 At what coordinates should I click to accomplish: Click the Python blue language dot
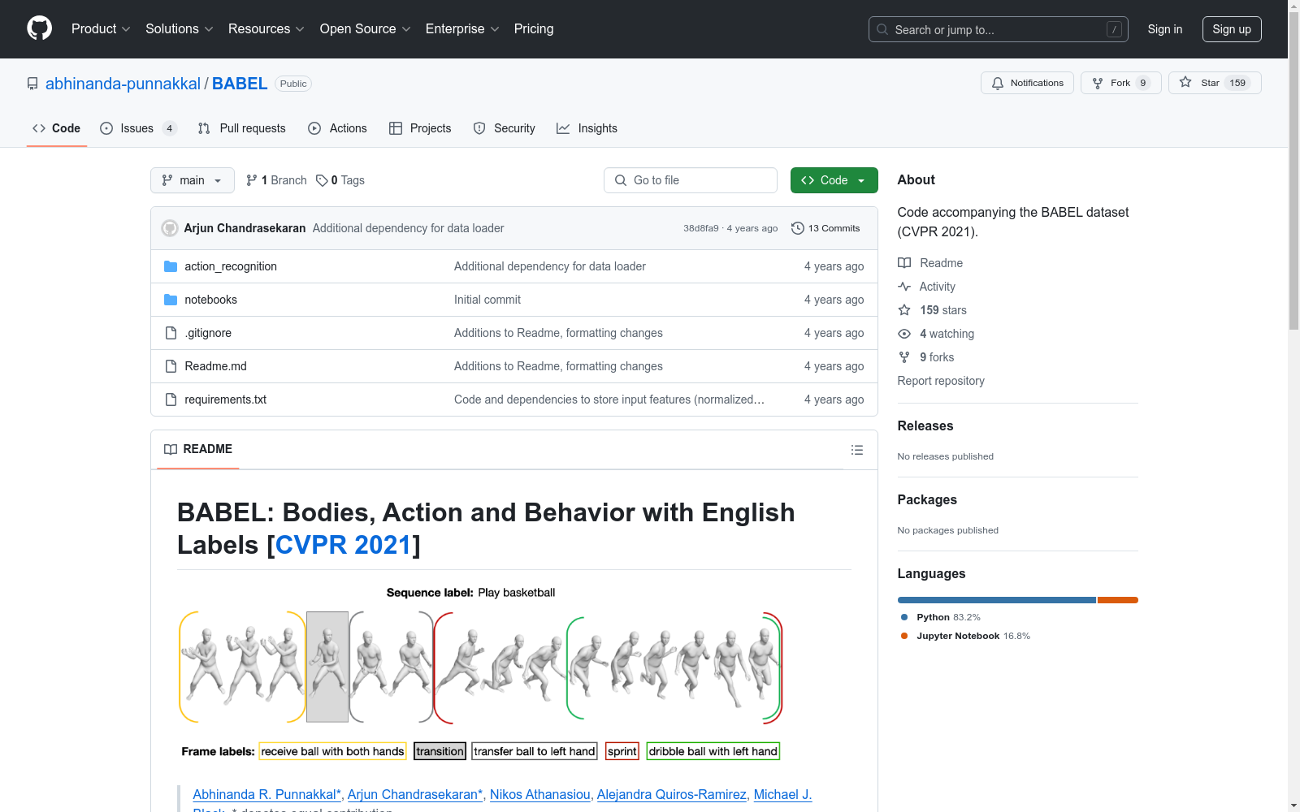[904, 617]
